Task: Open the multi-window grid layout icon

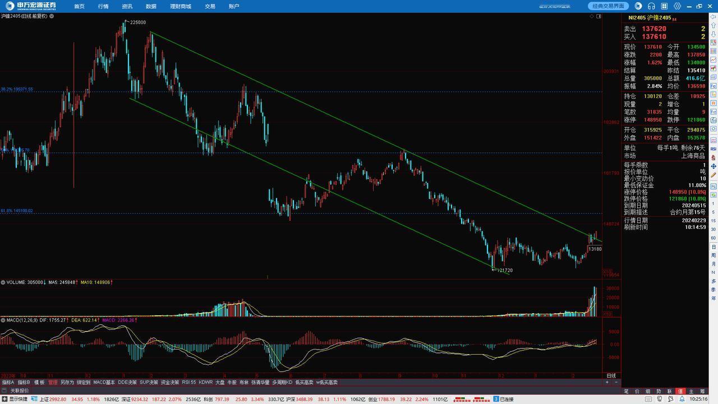Action: [664, 6]
